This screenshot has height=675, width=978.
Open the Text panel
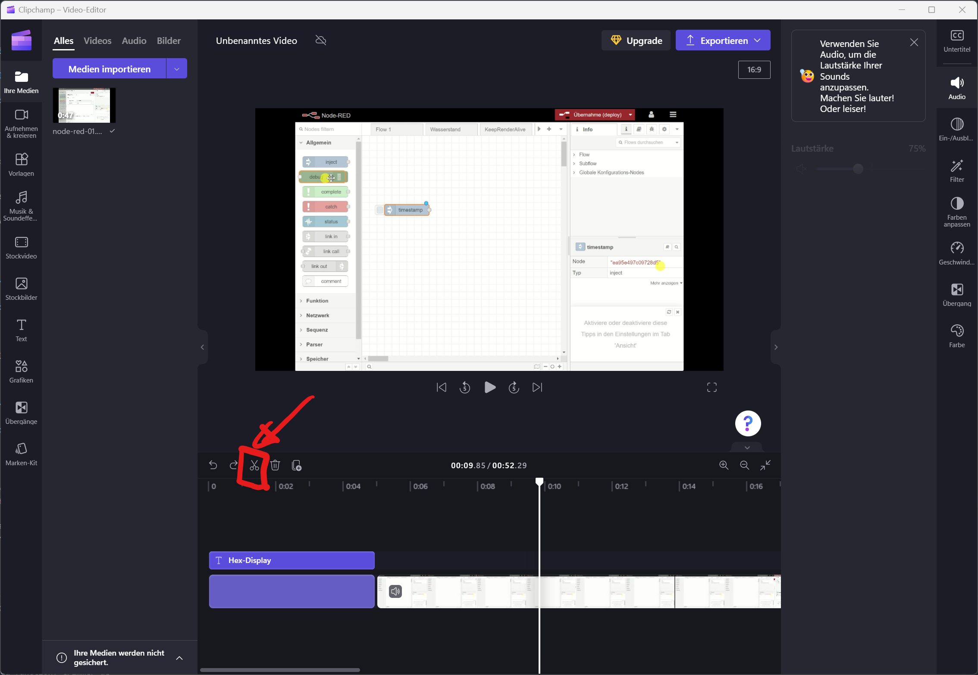(21, 330)
